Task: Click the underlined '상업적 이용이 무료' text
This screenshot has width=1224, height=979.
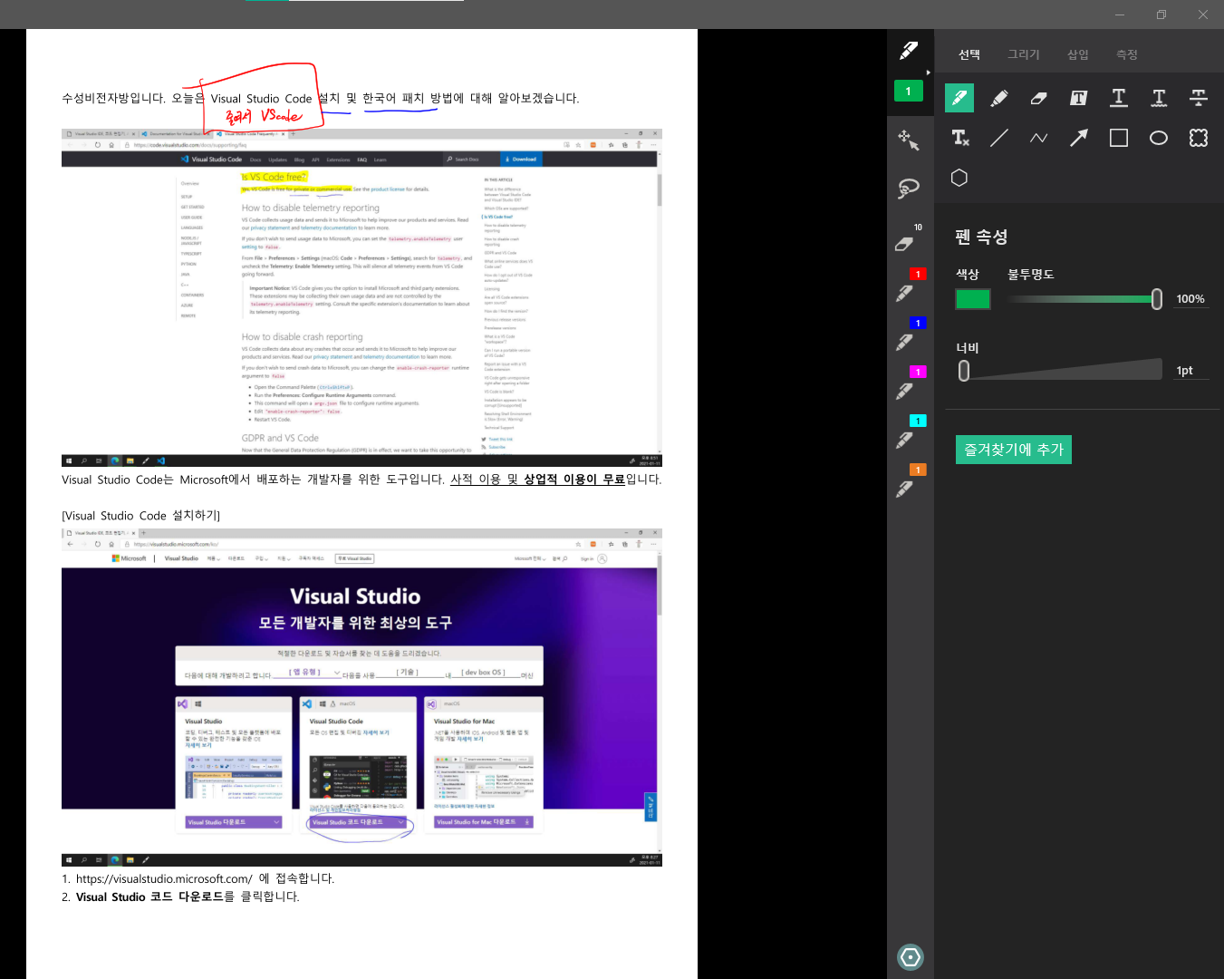Action: tap(574, 480)
